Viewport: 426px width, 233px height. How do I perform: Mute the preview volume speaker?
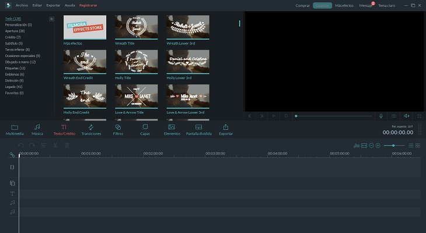[x=407, y=116]
